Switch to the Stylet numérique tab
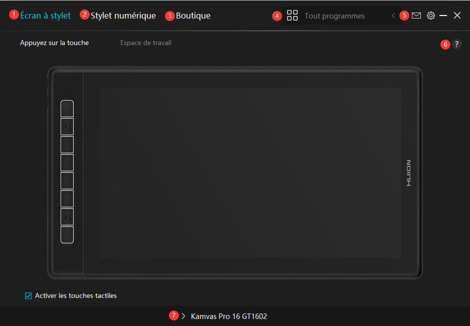Viewport: 470px width, 326px height. [123, 16]
